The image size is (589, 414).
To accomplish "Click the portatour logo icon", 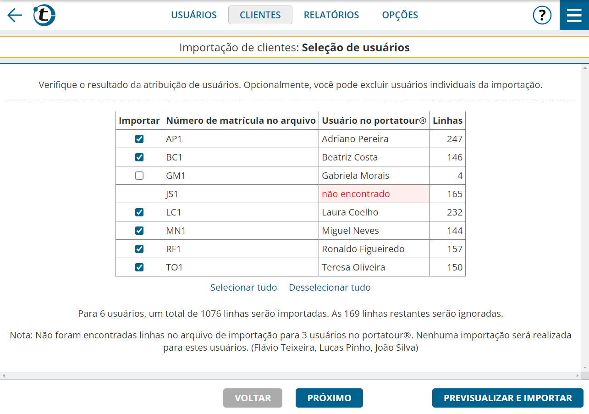I will 44,15.
